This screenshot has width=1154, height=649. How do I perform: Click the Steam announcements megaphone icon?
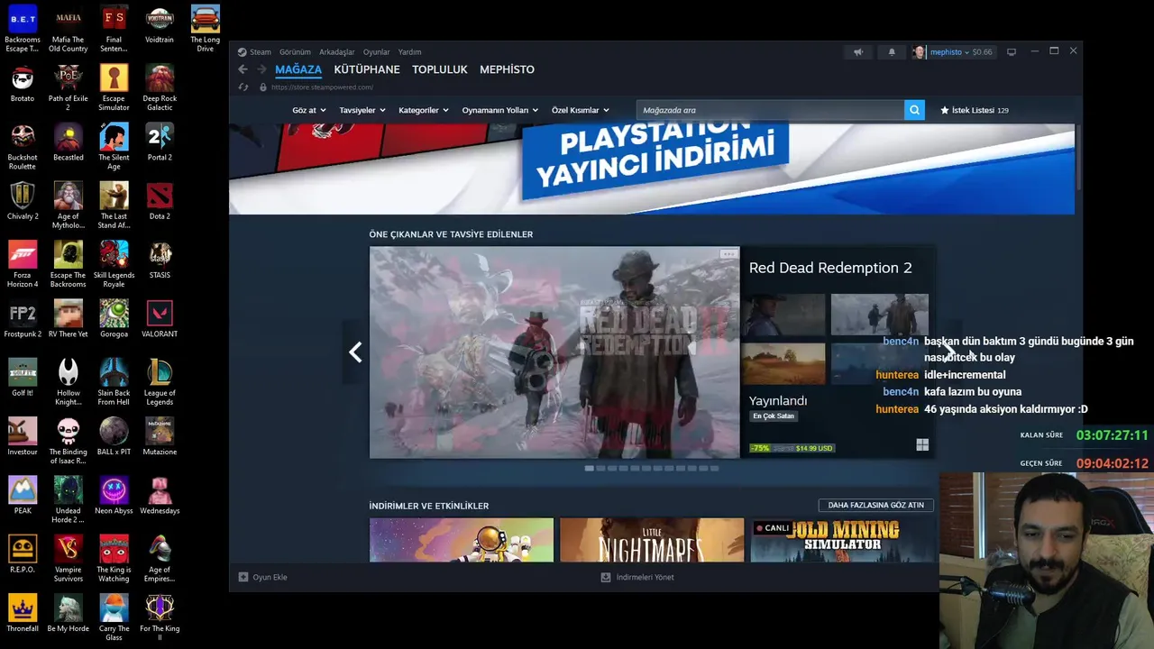[x=858, y=52]
